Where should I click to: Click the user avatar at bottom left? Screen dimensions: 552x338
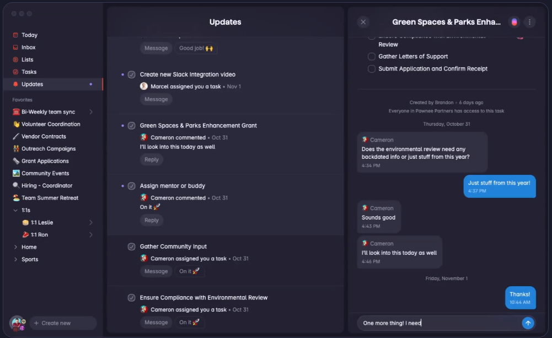(17, 323)
